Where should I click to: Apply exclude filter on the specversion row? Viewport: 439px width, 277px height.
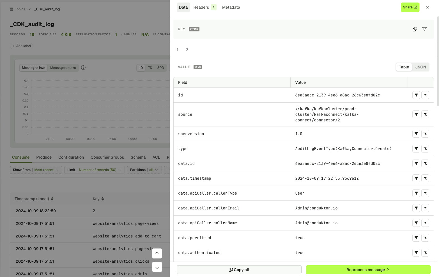(425, 134)
